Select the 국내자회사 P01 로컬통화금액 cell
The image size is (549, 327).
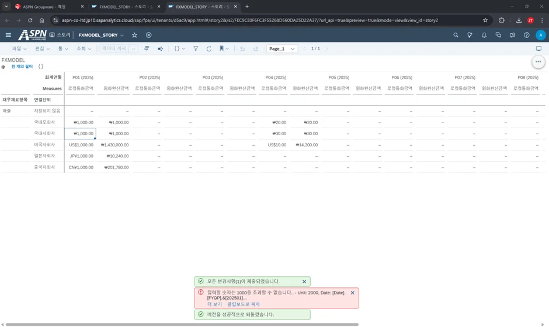pos(80,133)
